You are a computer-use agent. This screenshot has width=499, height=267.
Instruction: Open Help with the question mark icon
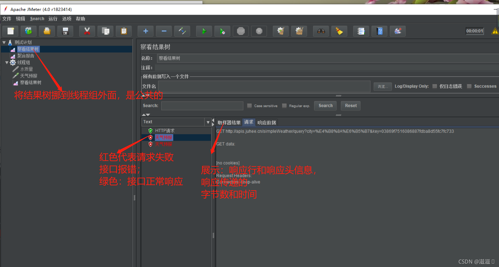coord(380,31)
